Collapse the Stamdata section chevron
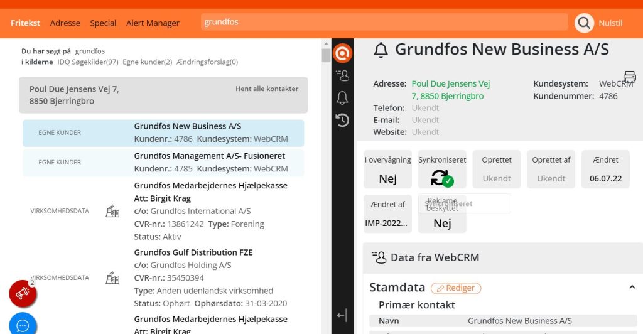Image resolution: width=643 pixels, height=334 pixels. (x=632, y=288)
